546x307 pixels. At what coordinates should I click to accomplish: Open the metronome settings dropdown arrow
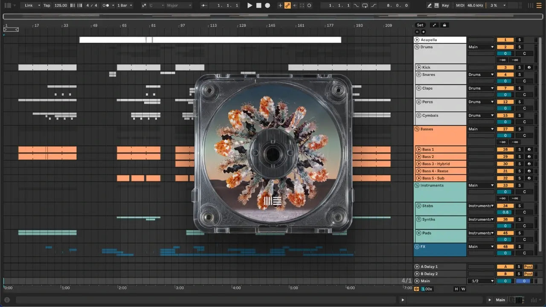(x=113, y=6)
